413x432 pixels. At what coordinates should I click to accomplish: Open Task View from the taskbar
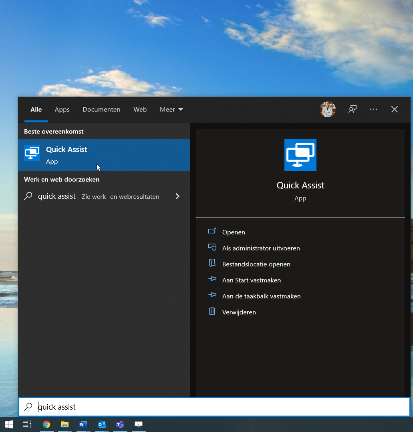point(27,424)
